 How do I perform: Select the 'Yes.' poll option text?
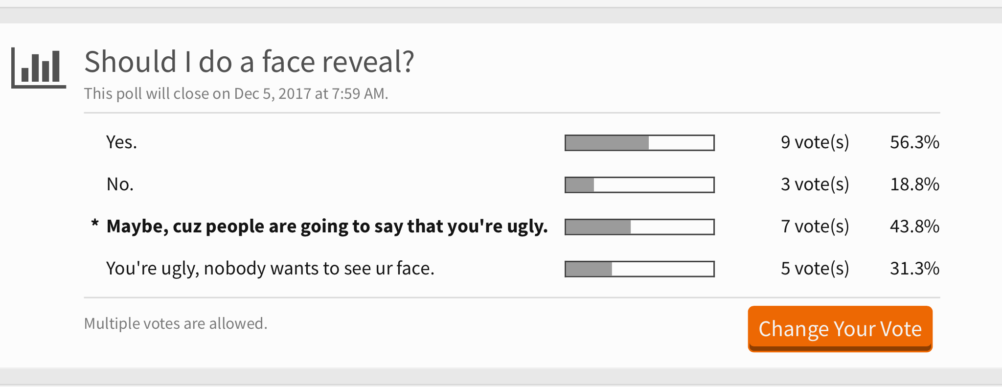point(122,142)
